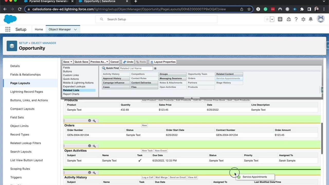
Task: Select Campaign Influence palette item
Action: (x=116, y=83)
